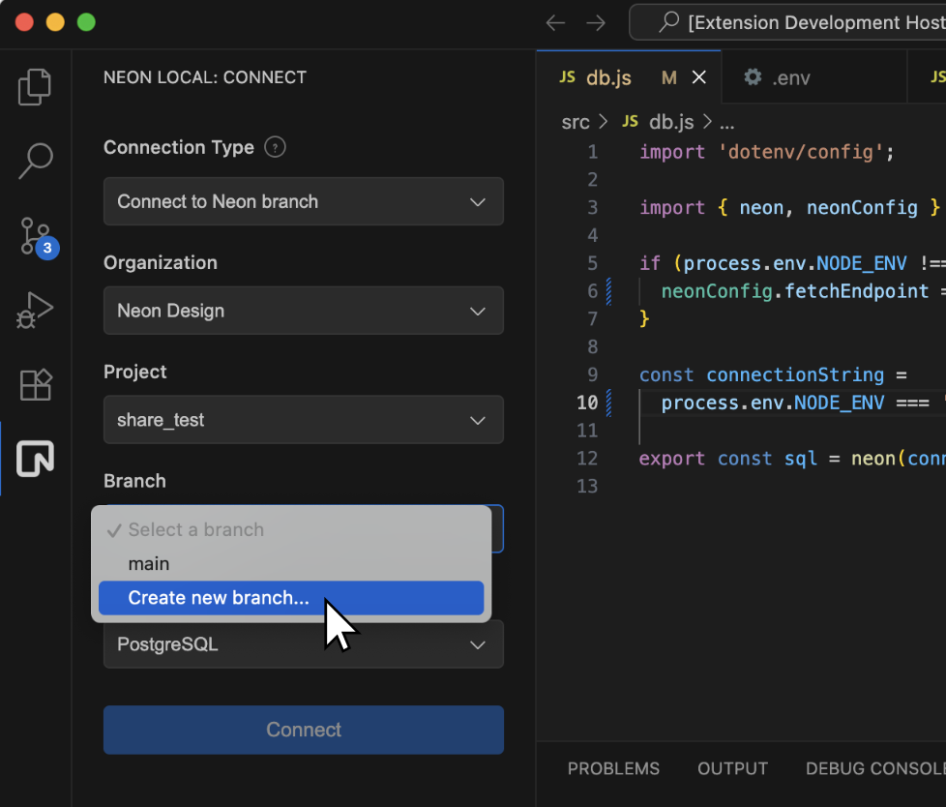Image resolution: width=946 pixels, height=807 pixels.
Task: Click 'export' keyword on line 12
Action: tap(671, 459)
